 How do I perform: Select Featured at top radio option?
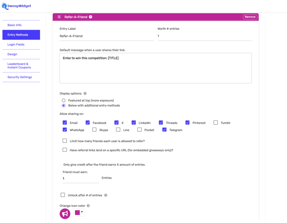64,100
